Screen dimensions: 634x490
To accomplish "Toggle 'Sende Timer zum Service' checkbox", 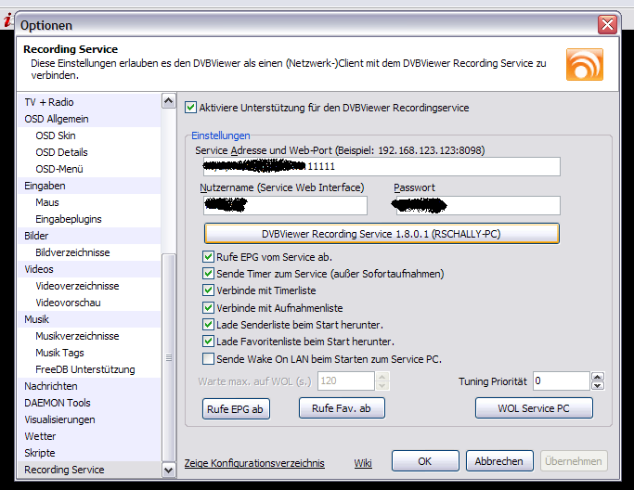I will pyautogui.click(x=208, y=274).
